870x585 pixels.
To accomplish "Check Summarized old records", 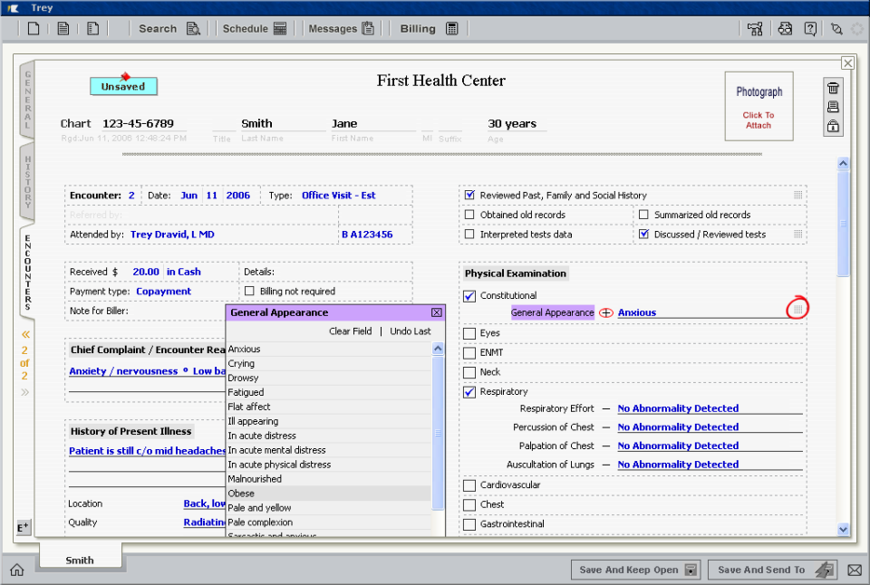I will 643,215.
